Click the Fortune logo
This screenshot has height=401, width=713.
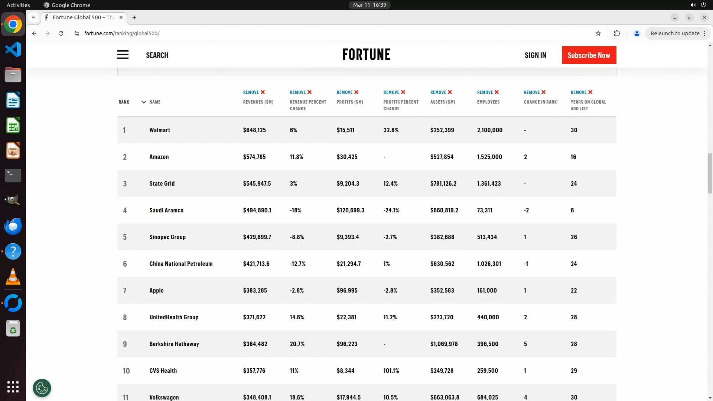click(x=366, y=55)
